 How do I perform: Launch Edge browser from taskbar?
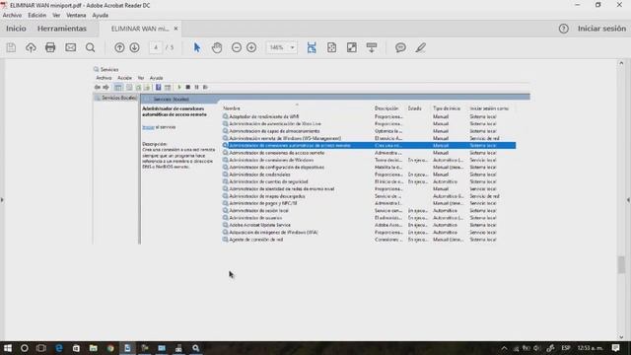click(x=59, y=348)
